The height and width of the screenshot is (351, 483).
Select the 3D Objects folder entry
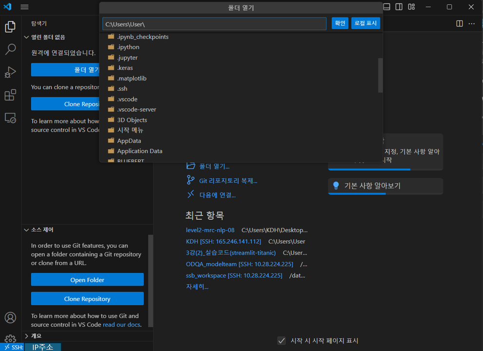point(241,120)
